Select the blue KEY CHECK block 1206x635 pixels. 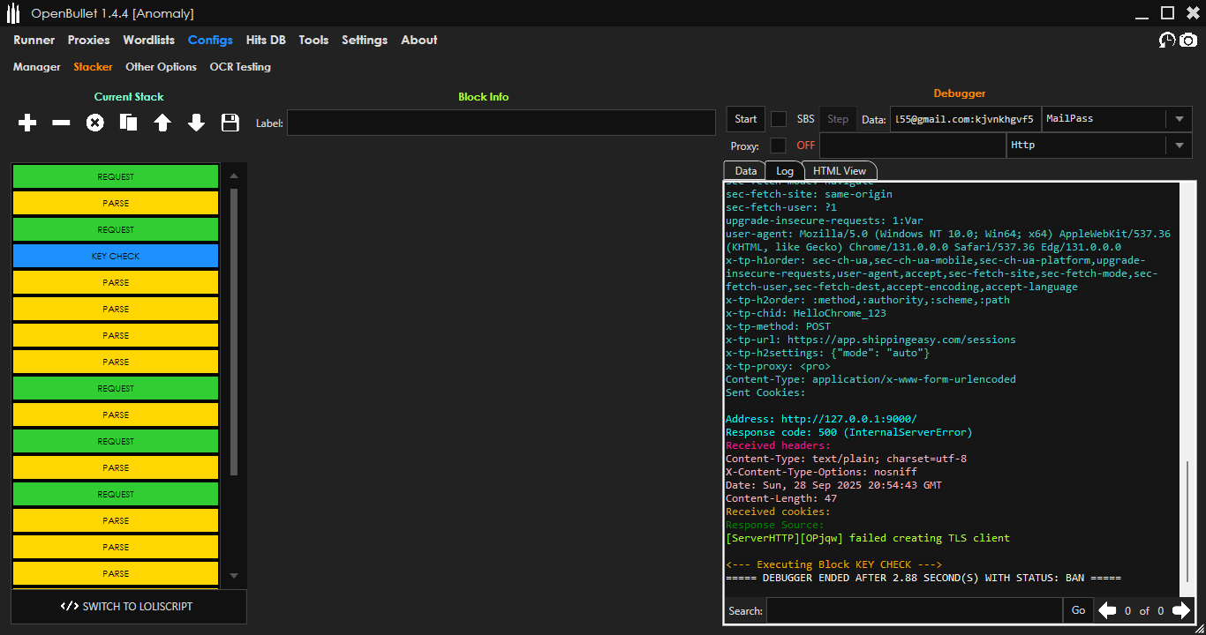(116, 257)
